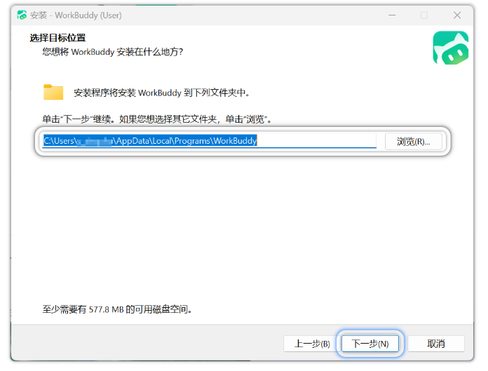Click the installation path input field
This screenshot has height=371, width=488.
click(x=209, y=141)
